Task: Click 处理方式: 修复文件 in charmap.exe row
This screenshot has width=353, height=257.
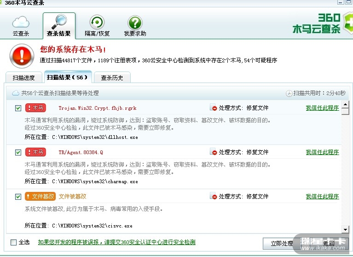Action: [243, 152]
